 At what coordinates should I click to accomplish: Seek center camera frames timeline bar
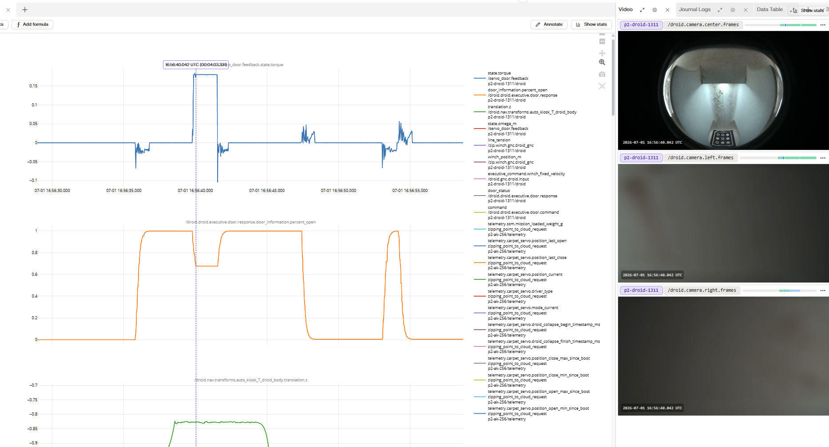click(x=781, y=25)
